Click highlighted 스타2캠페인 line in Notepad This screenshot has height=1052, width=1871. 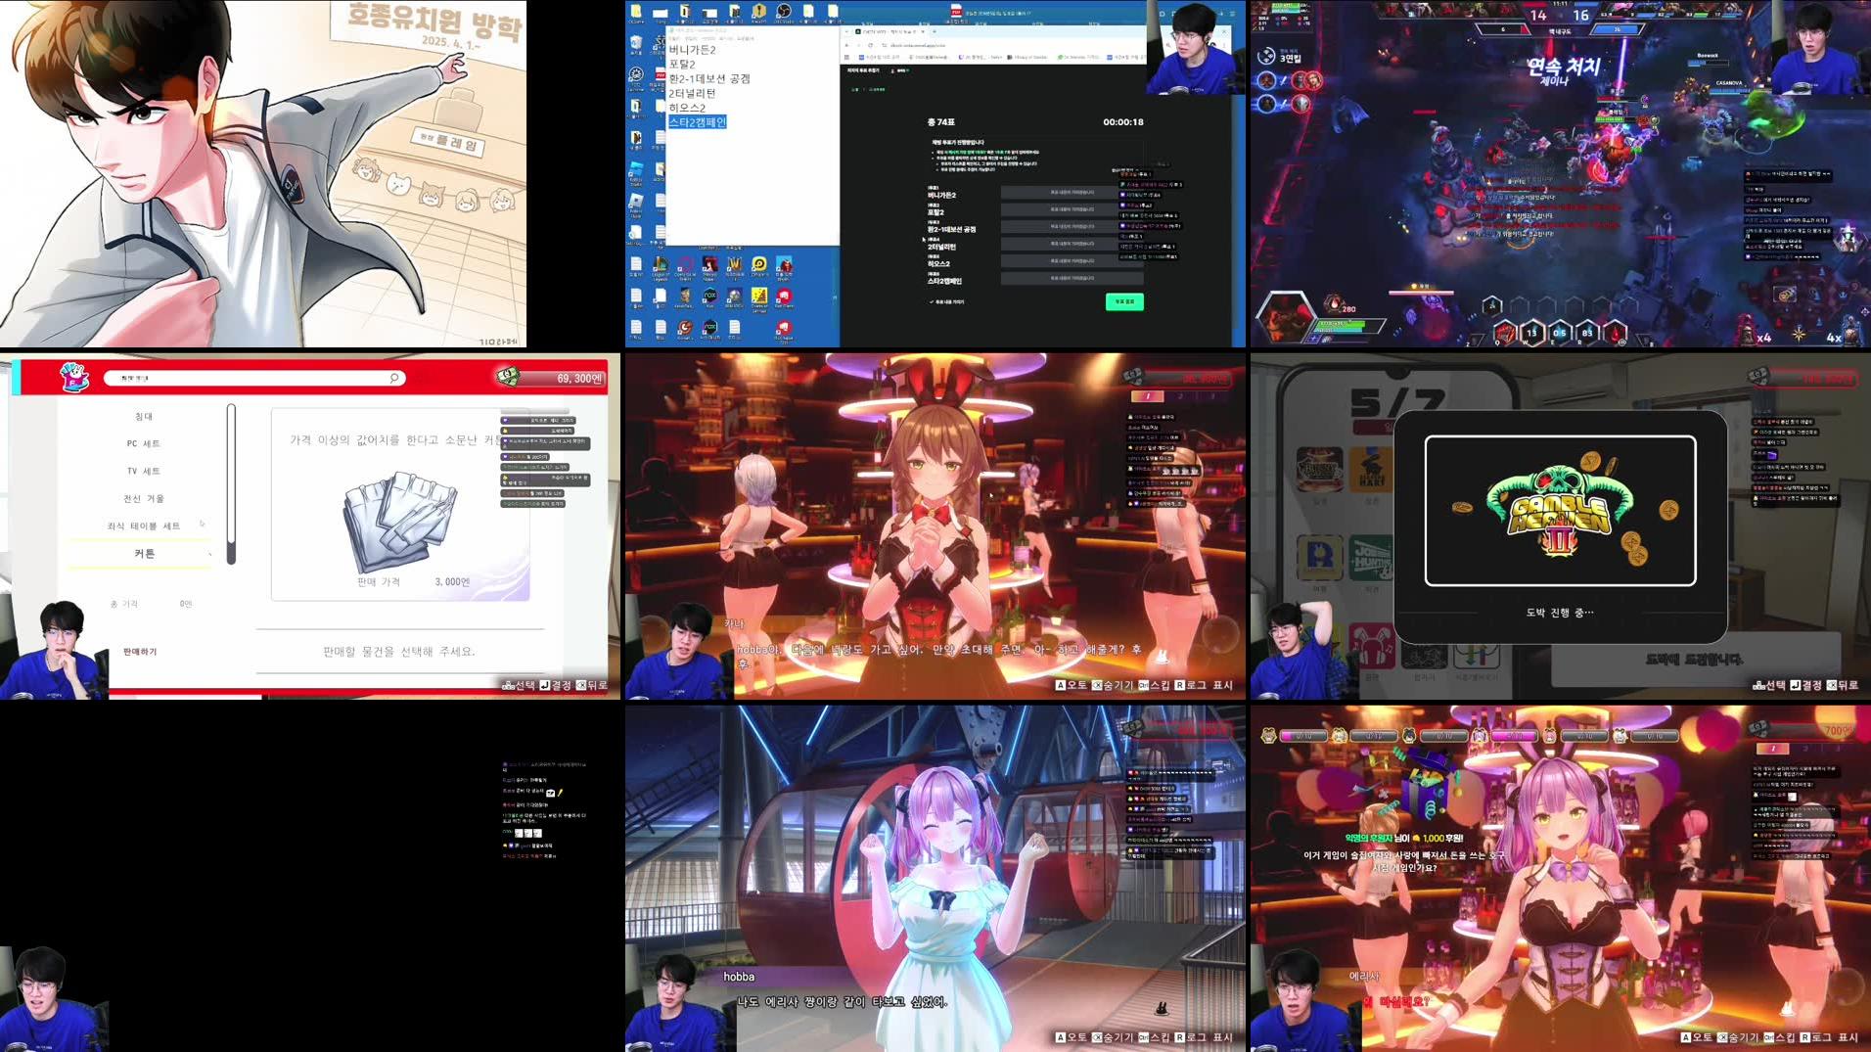[x=698, y=122]
